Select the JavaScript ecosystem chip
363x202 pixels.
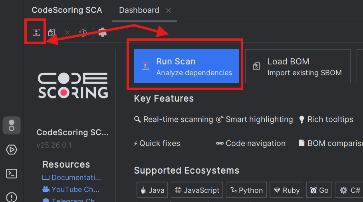pyautogui.click(x=197, y=190)
